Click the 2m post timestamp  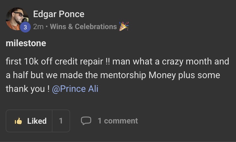tap(38, 27)
